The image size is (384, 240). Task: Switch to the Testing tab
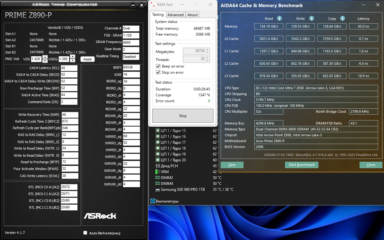tap(158, 15)
